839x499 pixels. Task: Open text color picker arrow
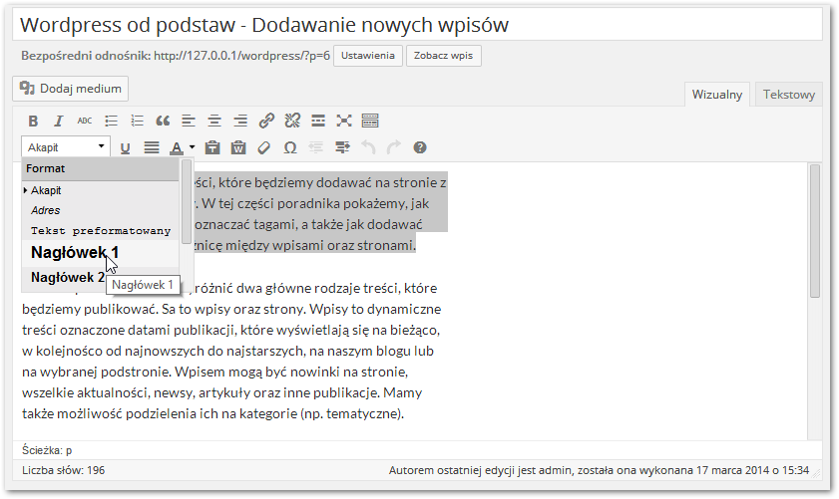click(x=192, y=147)
